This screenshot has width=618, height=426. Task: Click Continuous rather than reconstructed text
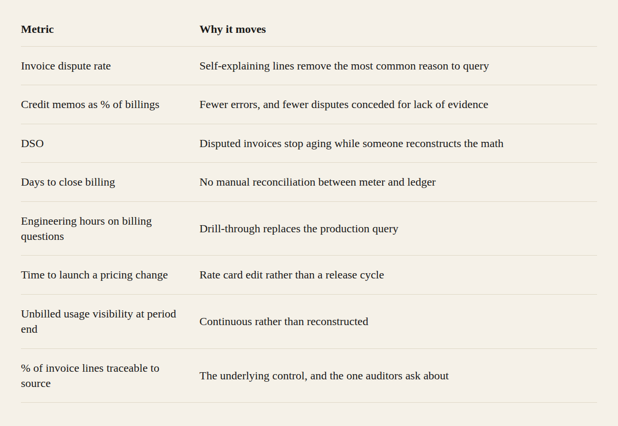click(284, 321)
